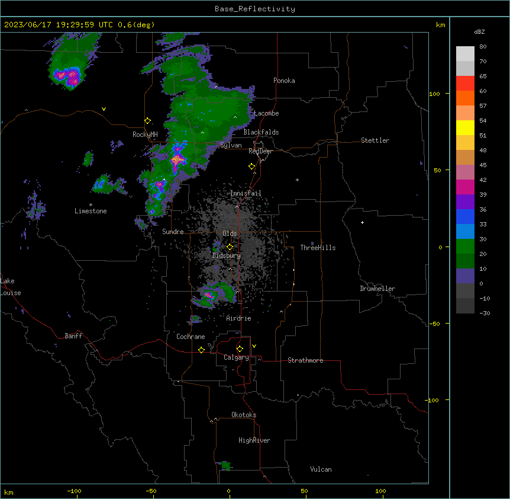Click the Innisfail city label
This screenshot has width=510, height=499.
[x=246, y=193]
